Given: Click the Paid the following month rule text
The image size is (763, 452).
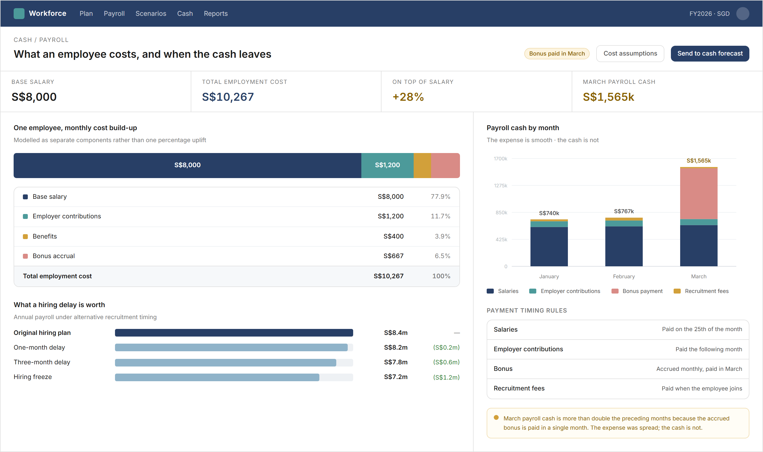Looking at the screenshot, I should pyautogui.click(x=708, y=349).
